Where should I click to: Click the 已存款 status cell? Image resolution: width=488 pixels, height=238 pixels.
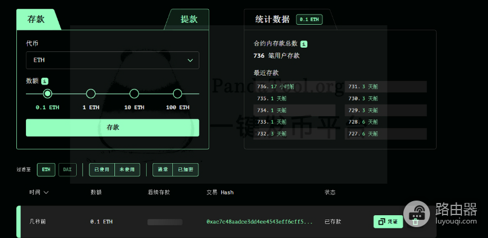point(333,222)
